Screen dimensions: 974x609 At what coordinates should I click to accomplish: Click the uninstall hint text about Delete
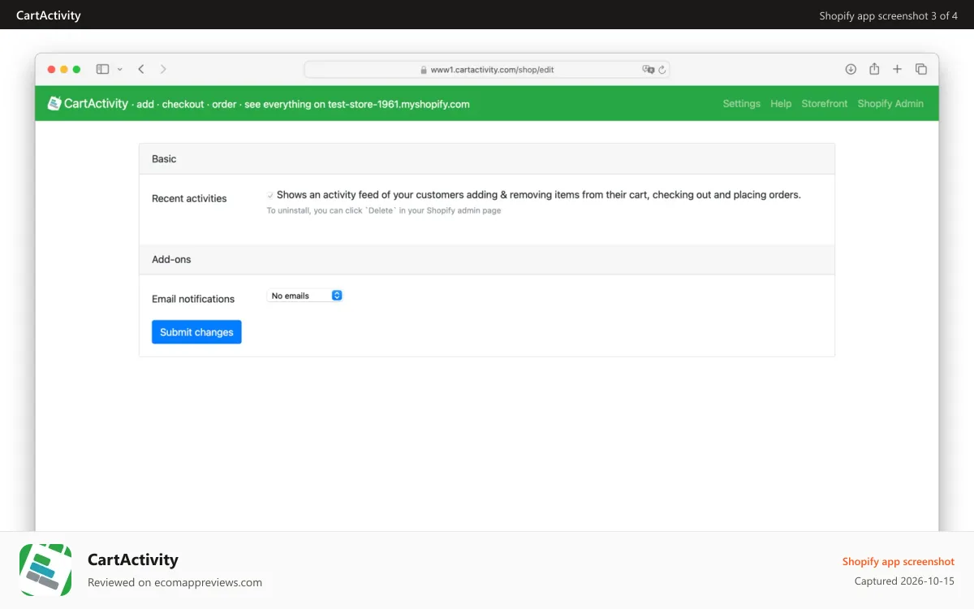point(384,210)
